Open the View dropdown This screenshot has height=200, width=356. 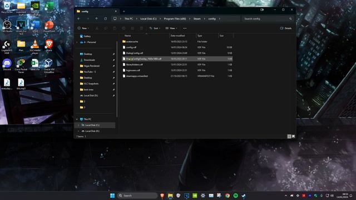tap(171, 28)
